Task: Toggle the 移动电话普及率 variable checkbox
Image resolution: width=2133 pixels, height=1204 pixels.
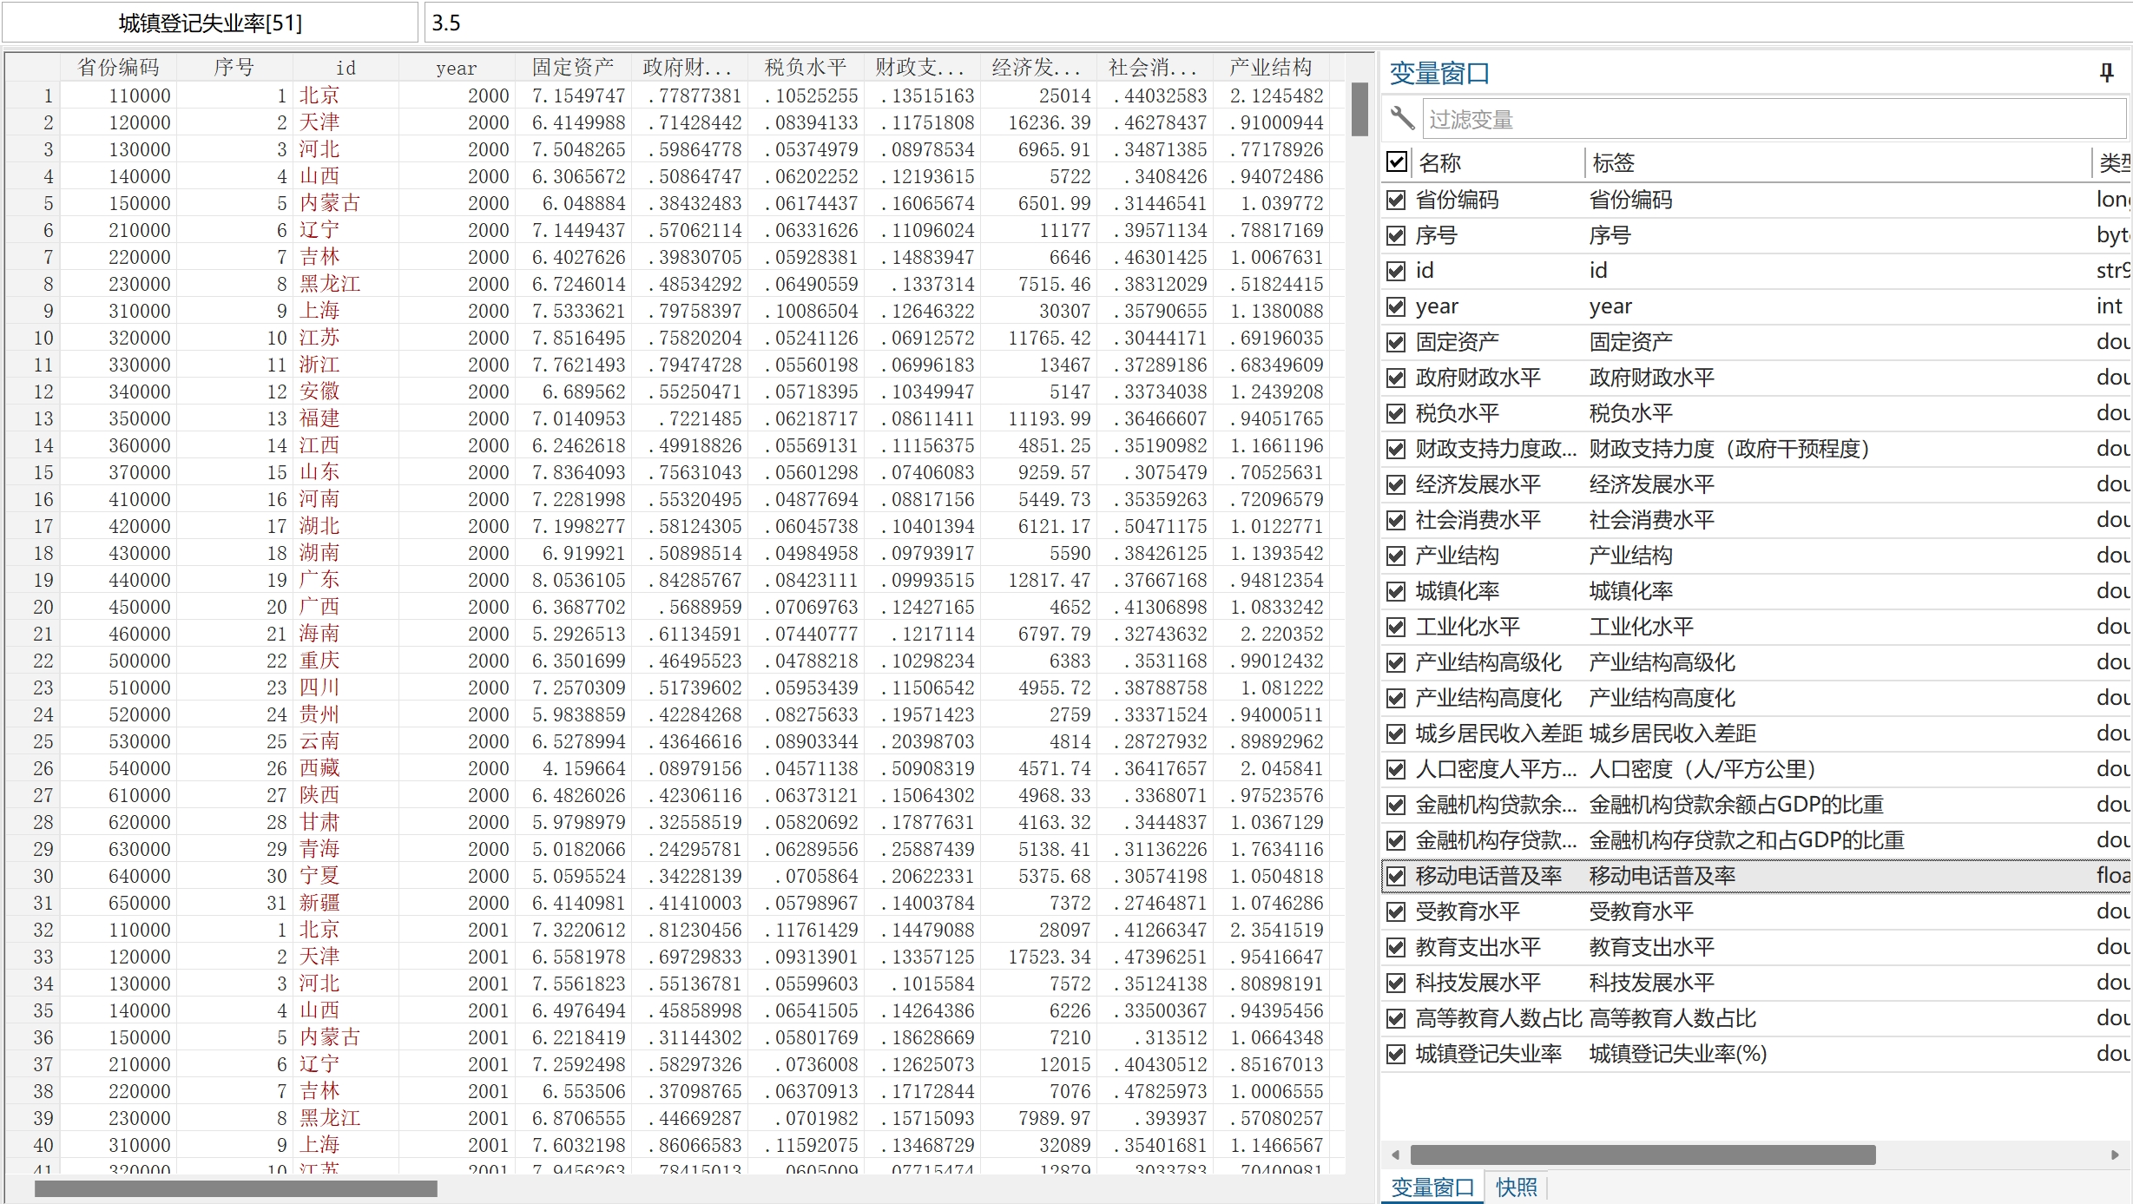Action: (x=1396, y=876)
